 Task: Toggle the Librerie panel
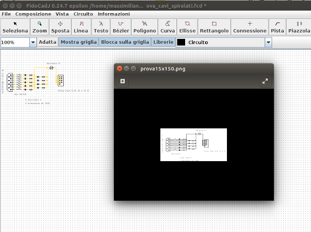tap(163, 42)
